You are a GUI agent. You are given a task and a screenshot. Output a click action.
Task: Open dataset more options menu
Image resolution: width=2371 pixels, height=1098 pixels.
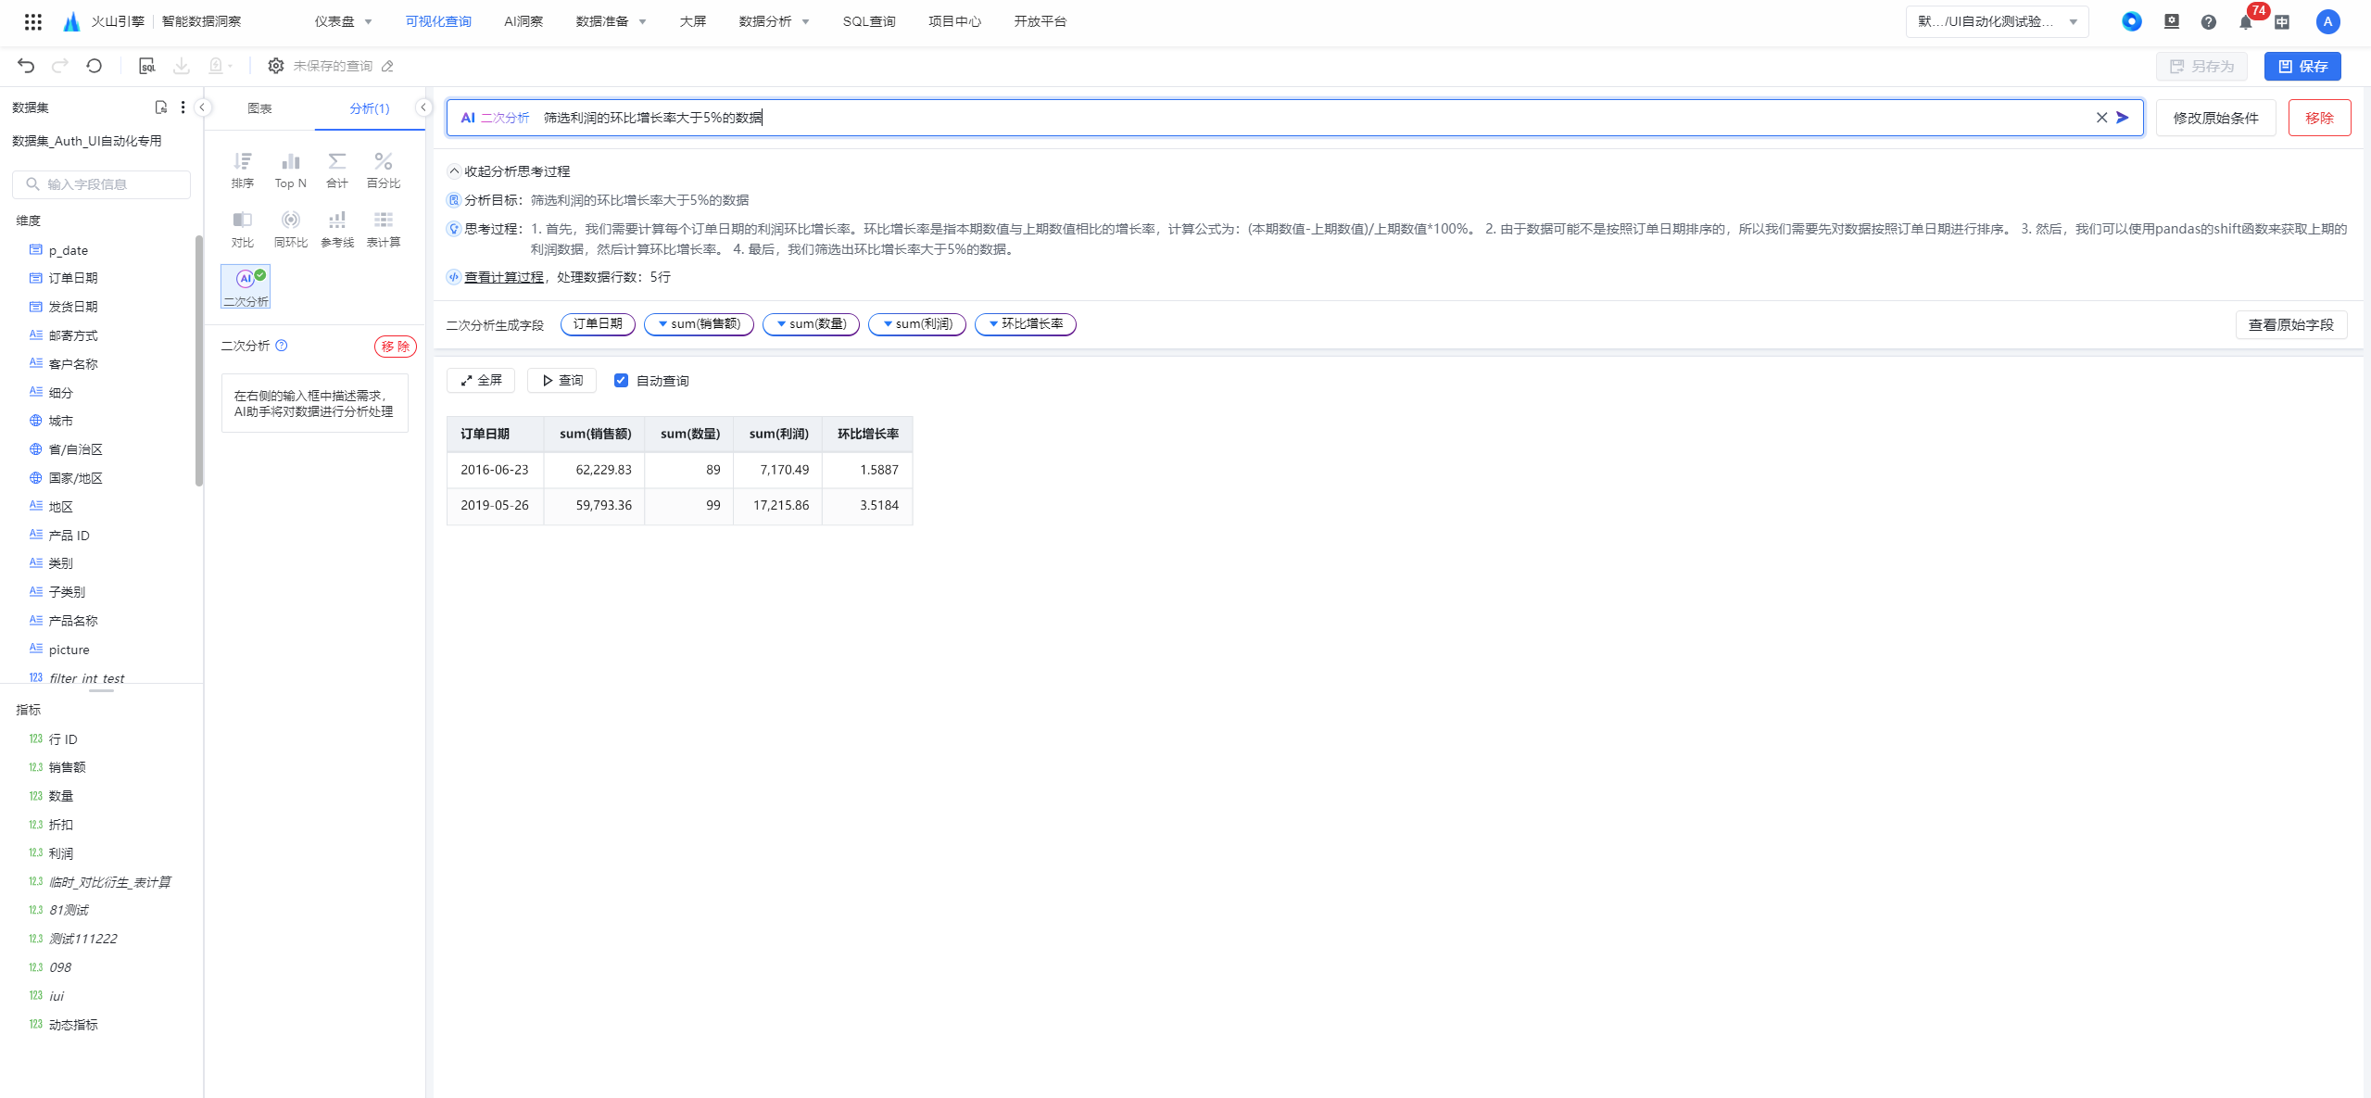[x=183, y=107]
